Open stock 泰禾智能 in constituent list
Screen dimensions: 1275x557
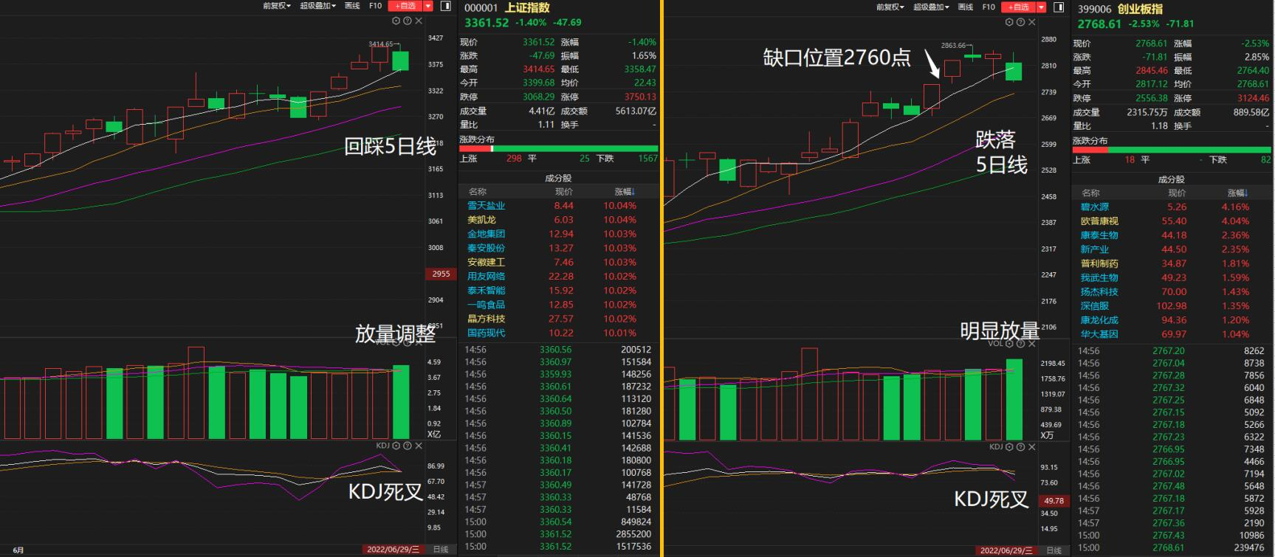(486, 291)
